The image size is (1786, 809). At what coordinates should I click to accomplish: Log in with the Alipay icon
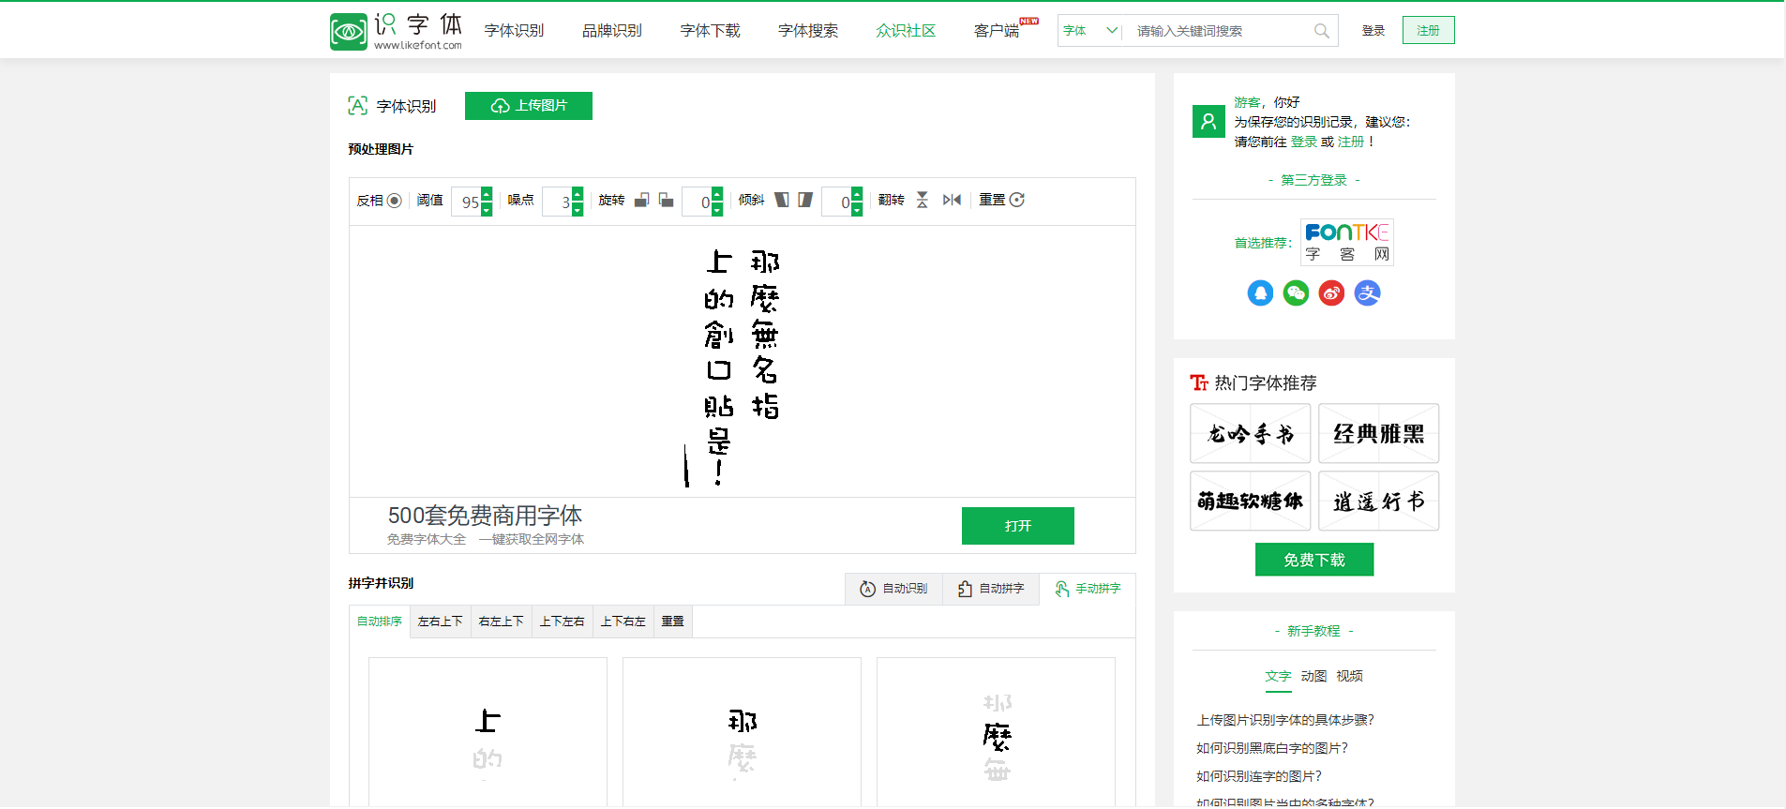pyautogui.click(x=1367, y=293)
